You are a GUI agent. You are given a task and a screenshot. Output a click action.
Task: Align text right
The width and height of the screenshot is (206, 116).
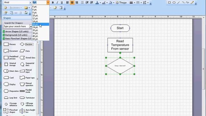(77, 3)
